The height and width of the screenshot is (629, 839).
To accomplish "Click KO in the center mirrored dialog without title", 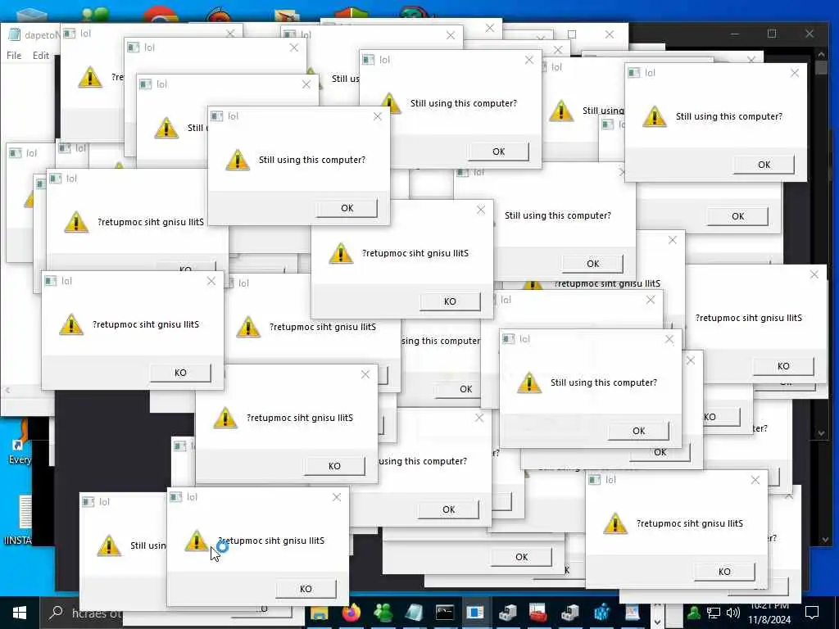I will click(x=450, y=301).
